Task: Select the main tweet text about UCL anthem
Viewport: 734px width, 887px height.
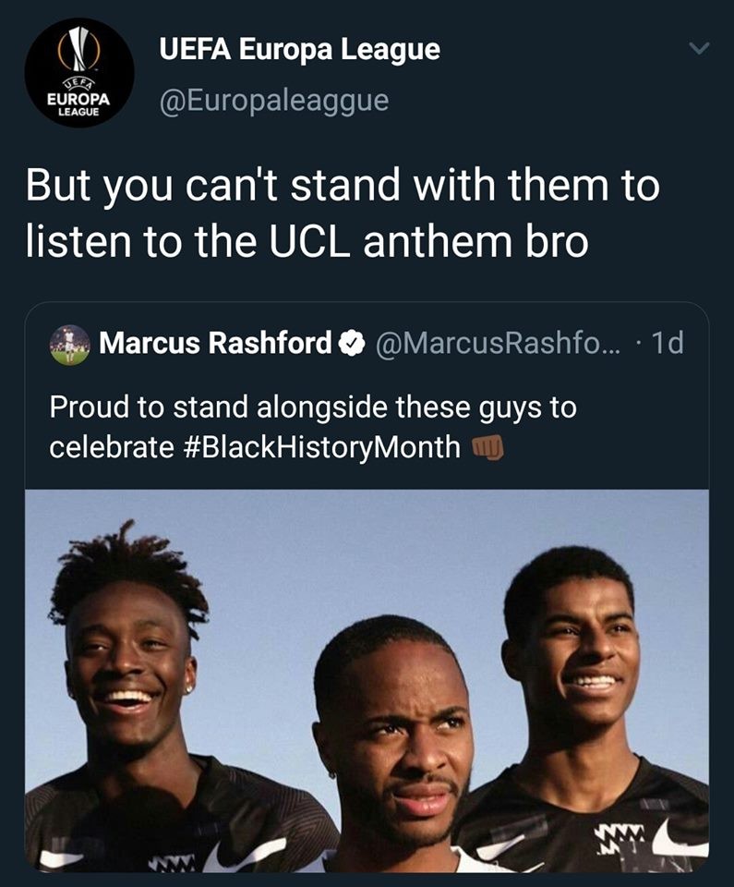Action: [342, 213]
